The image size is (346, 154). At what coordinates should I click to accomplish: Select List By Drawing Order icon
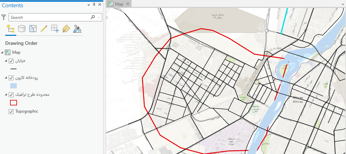11,29
